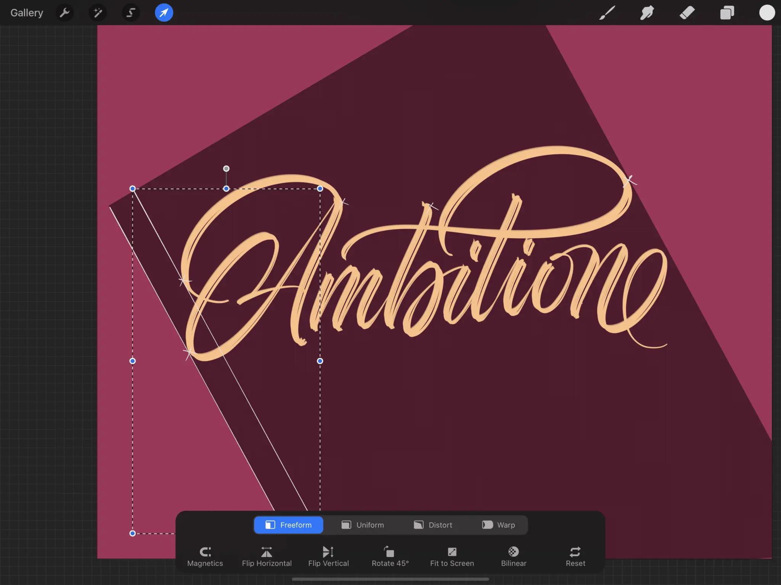Switch to Warp transform mode
This screenshot has width=781, height=585.
[498, 525]
